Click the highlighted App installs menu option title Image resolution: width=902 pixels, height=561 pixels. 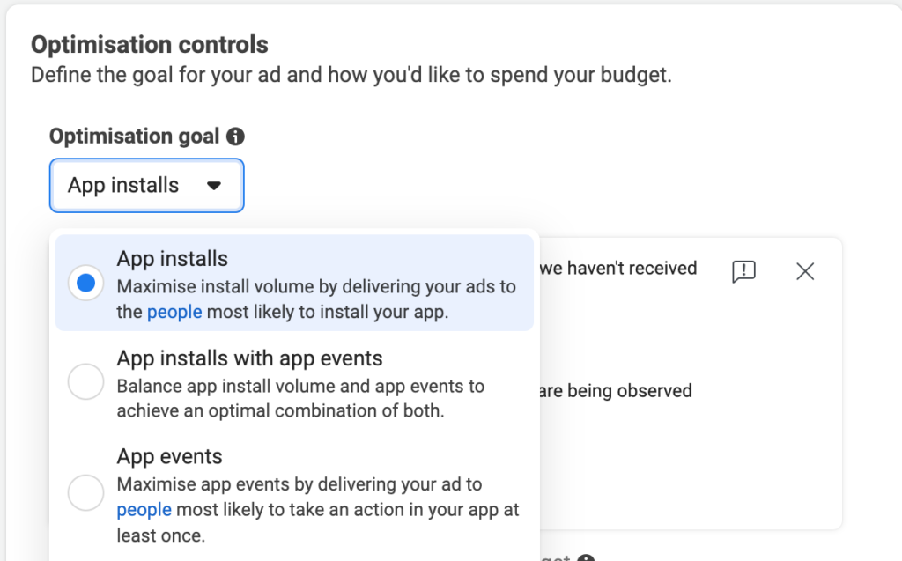pos(173,259)
